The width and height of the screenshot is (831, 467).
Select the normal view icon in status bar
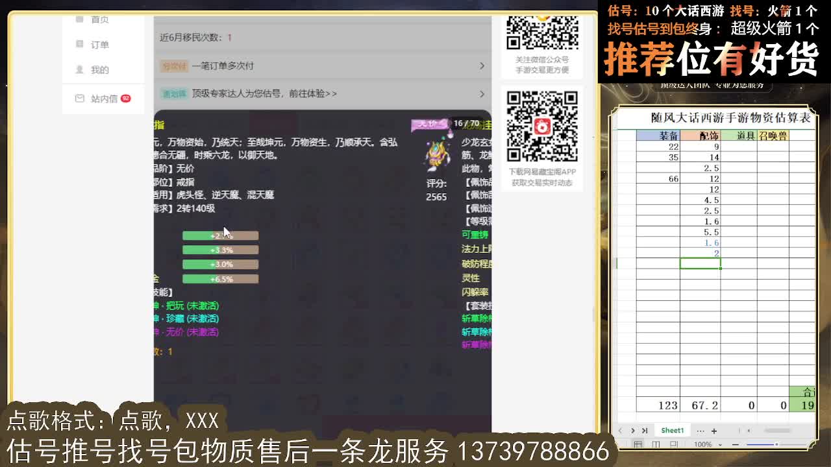(639, 444)
